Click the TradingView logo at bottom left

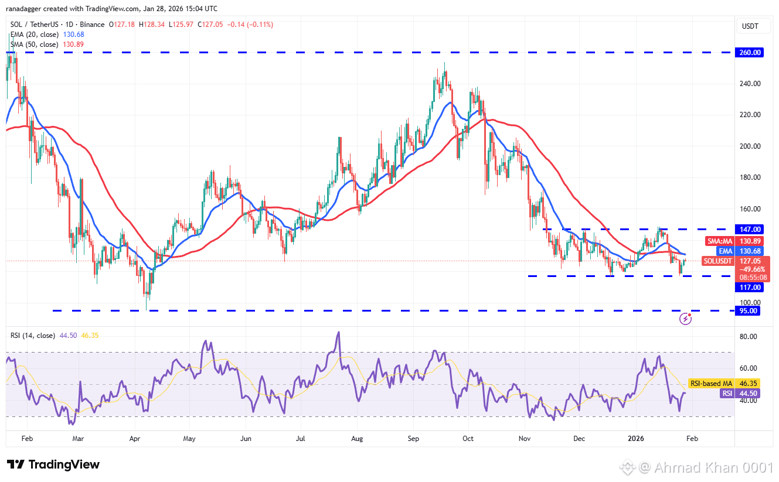coord(53,464)
